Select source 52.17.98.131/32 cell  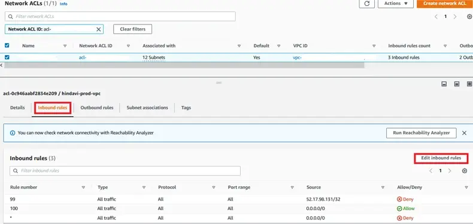coord(323,199)
